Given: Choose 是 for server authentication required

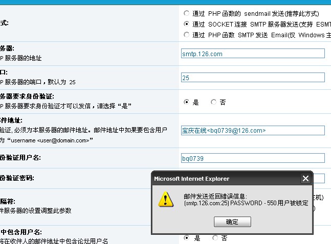Looking at the screenshot, I should pyautogui.click(x=186, y=102).
